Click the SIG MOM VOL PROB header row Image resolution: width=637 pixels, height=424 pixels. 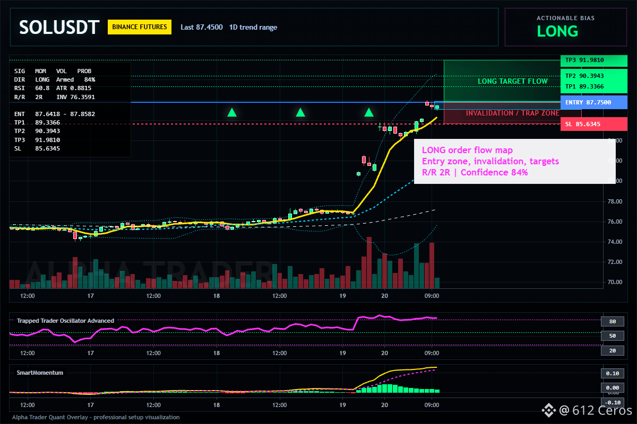(x=53, y=70)
